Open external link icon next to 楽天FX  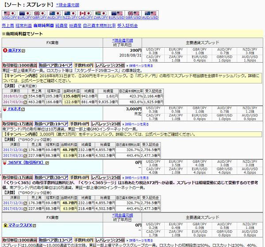point(23,51)
